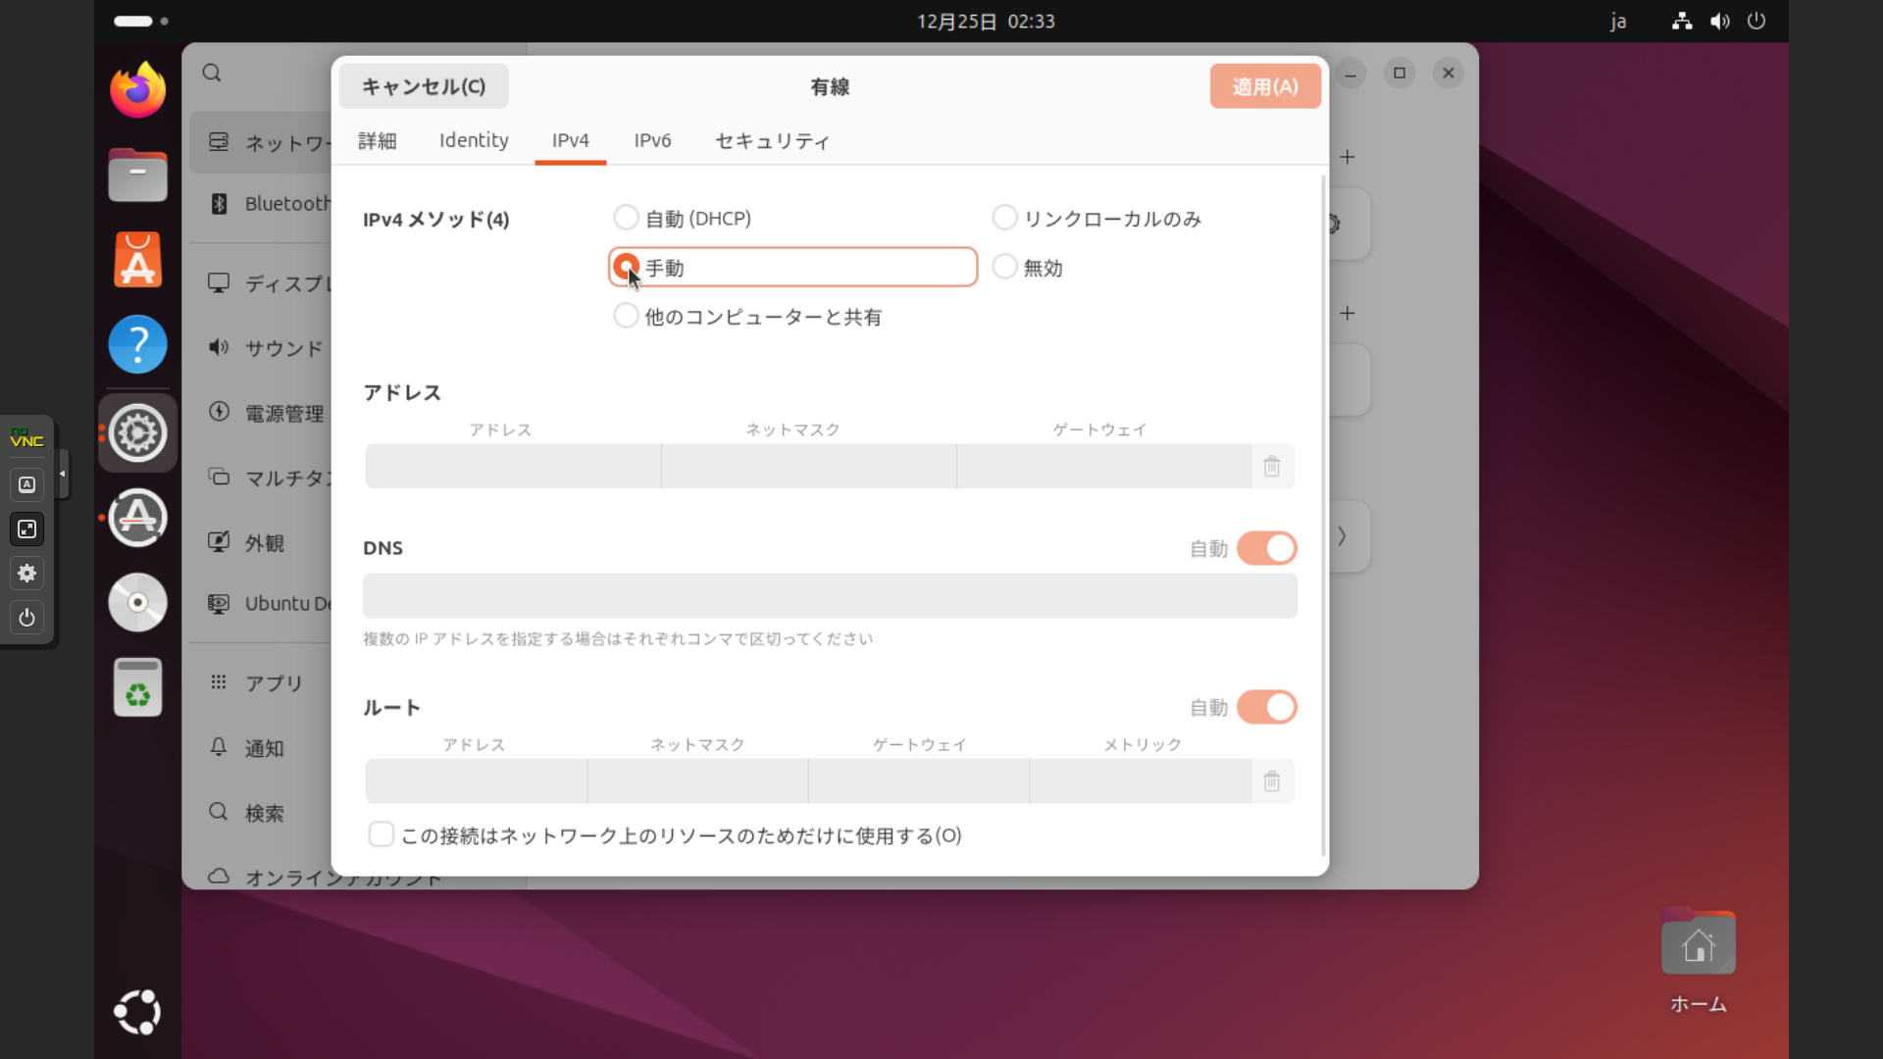Click the 適用(A) apply button
1883x1059 pixels.
(x=1264, y=86)
